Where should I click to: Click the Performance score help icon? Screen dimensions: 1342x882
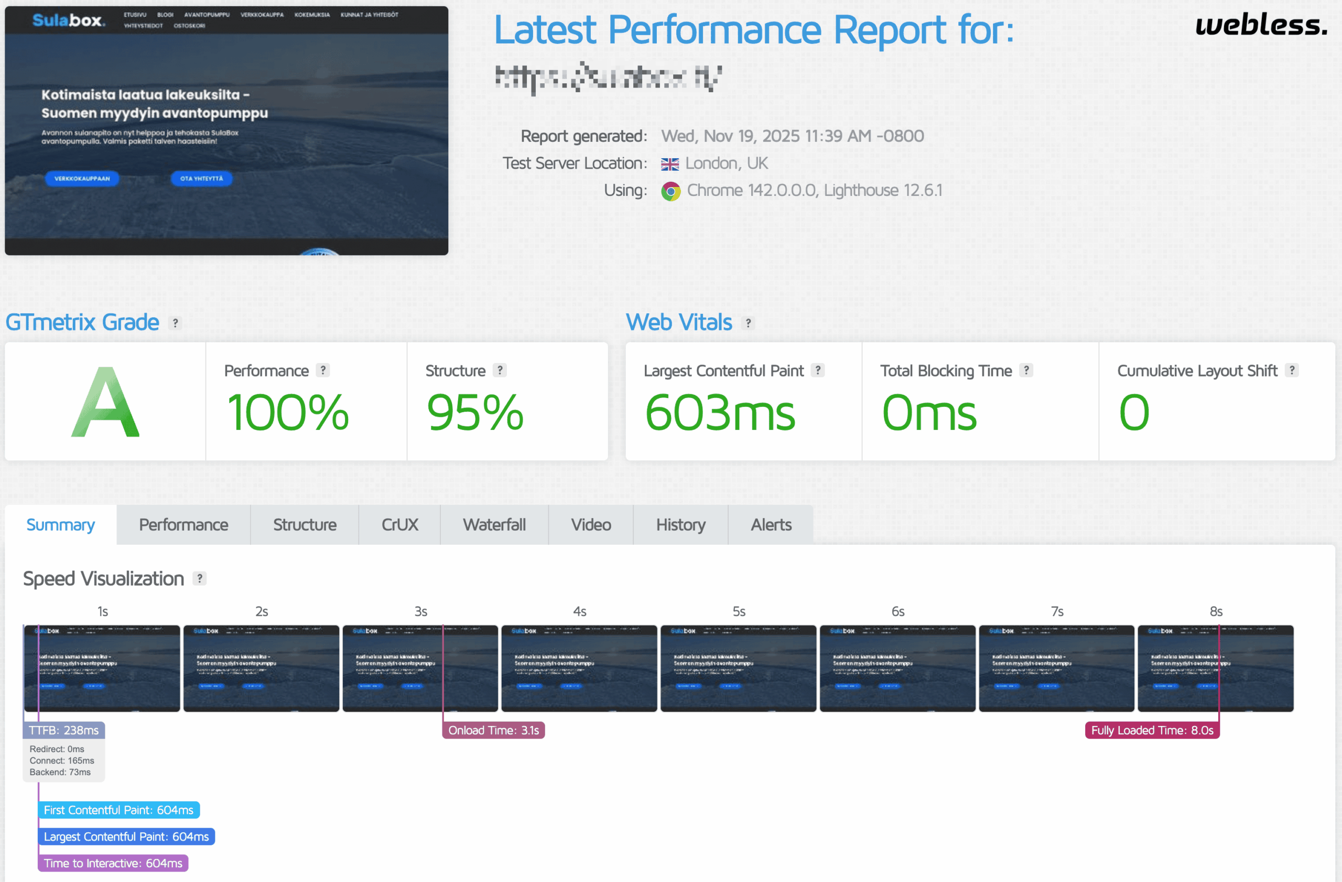[322, 370]
